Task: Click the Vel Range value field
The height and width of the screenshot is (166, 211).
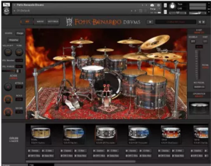Action: (x=19, y=66)
